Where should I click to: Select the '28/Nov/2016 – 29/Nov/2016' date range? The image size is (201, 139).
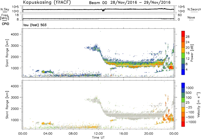[140, 3]
